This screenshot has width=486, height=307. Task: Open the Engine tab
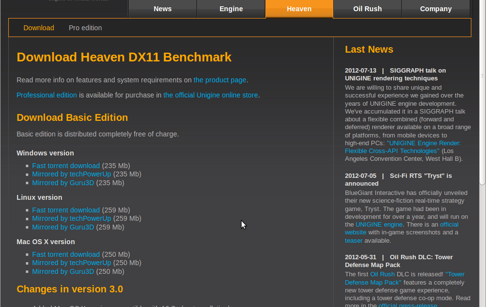coord(231,9)
